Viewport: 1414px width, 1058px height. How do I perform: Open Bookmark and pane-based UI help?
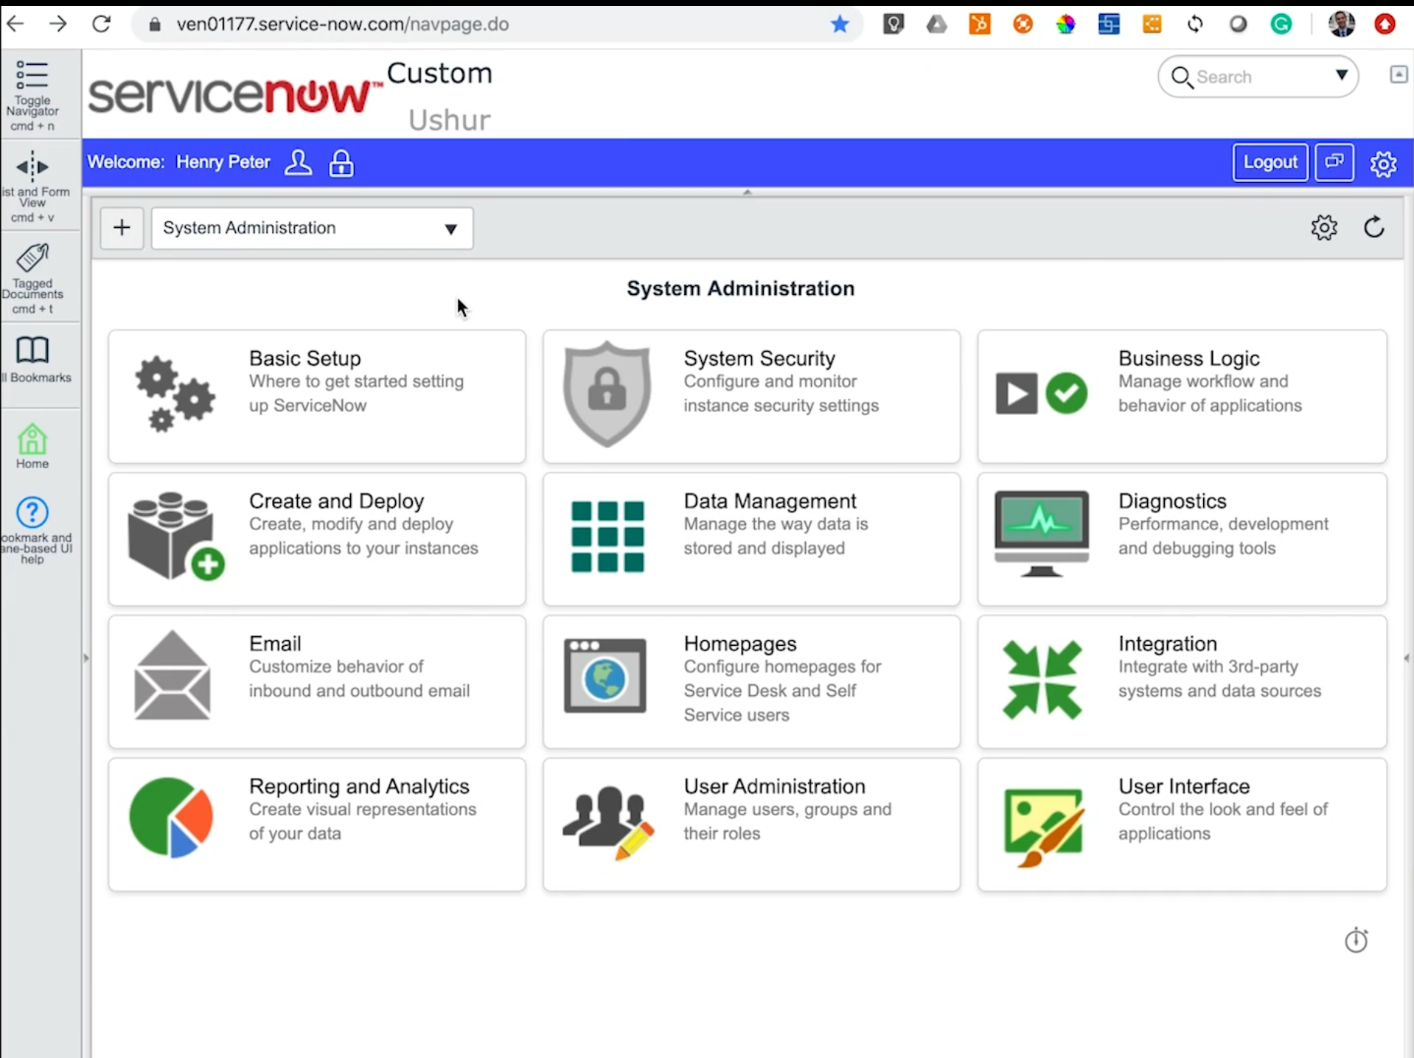click(x=32, y=512)
